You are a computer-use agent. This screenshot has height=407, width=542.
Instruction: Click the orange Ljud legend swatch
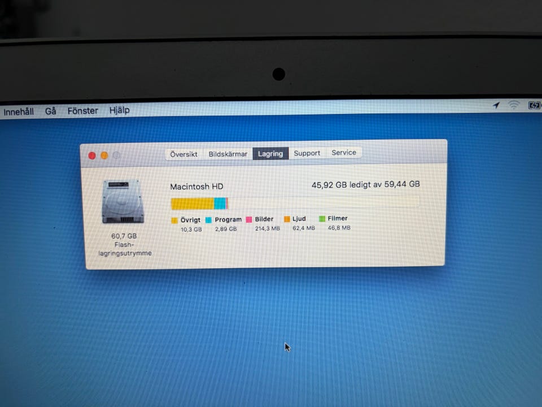(287, 219)
